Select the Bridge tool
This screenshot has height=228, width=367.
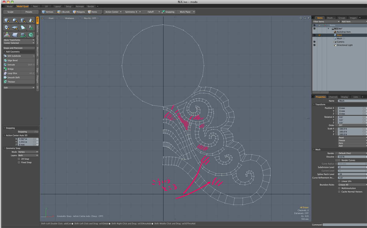pos(19,69)
